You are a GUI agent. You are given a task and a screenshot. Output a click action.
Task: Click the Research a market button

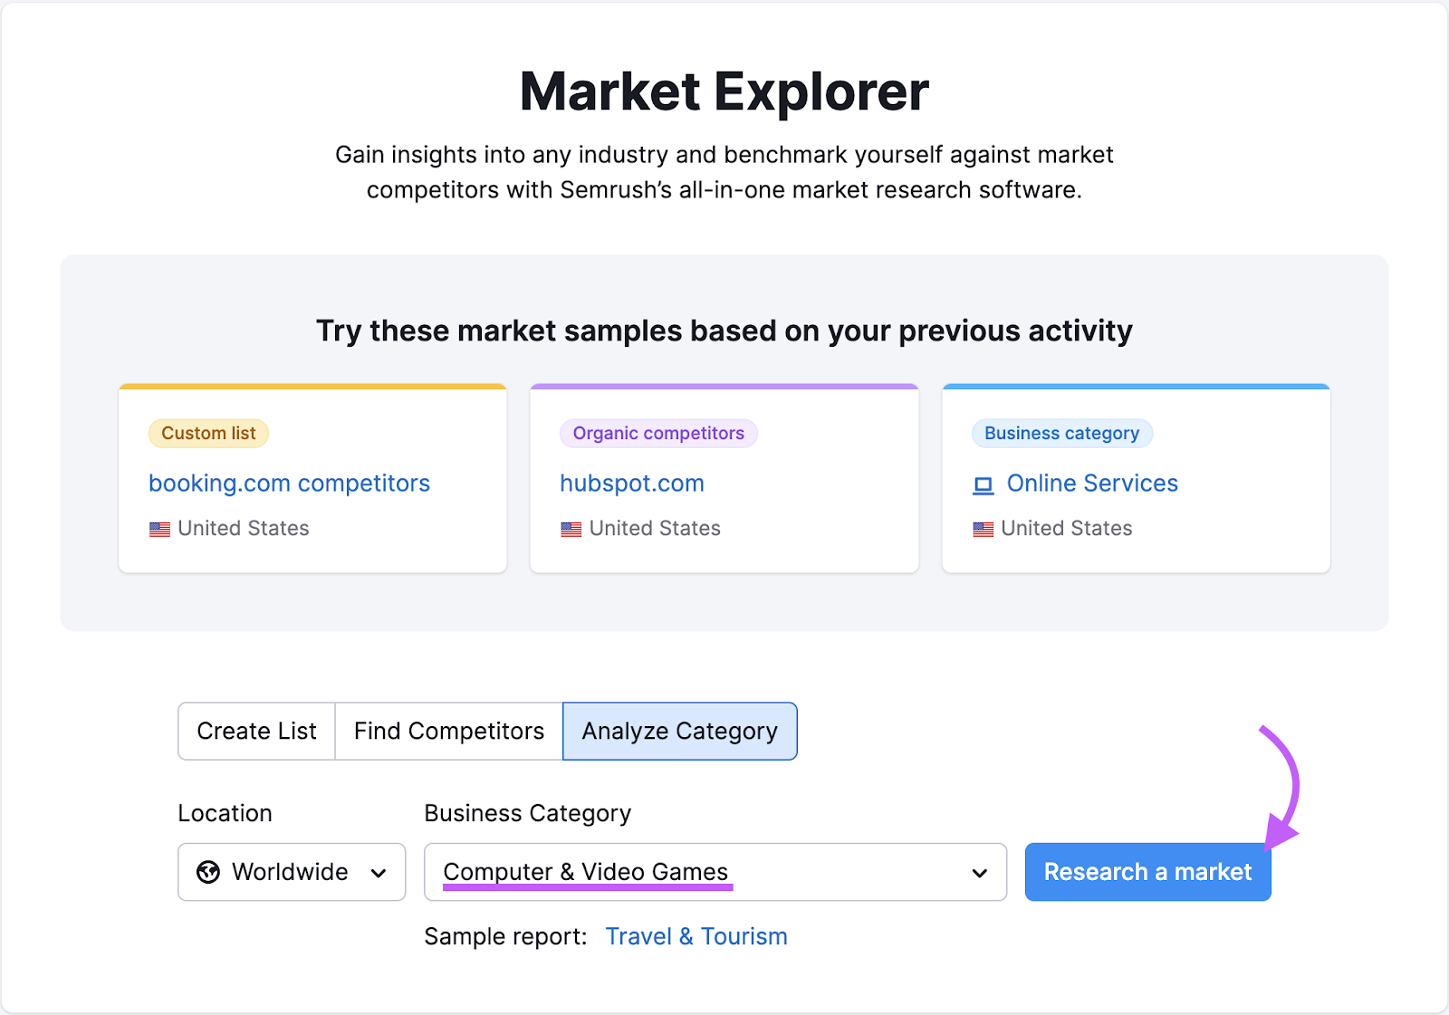(1147, 872)
